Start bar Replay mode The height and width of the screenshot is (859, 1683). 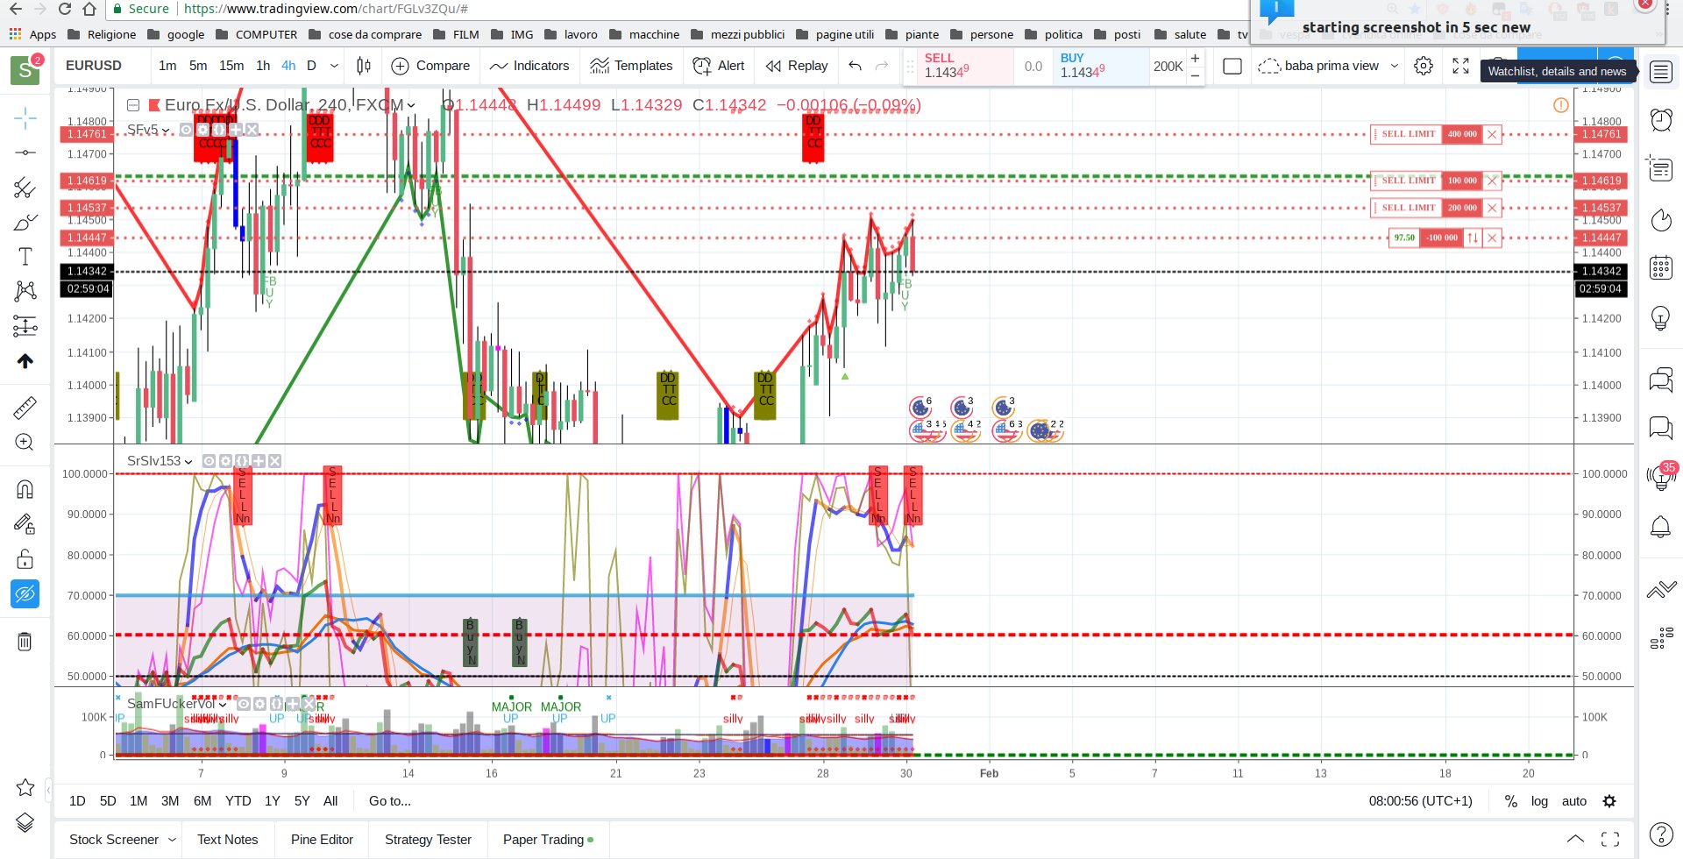[797, 66]
